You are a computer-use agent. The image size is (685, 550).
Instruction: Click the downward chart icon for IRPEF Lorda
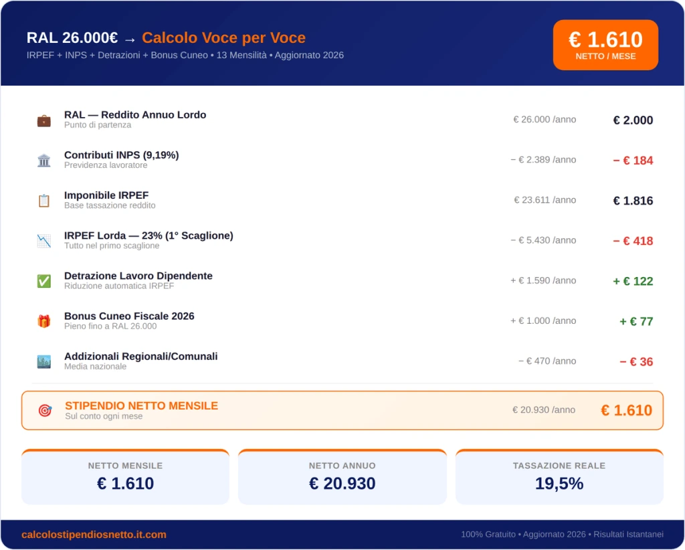coord(43,241)
